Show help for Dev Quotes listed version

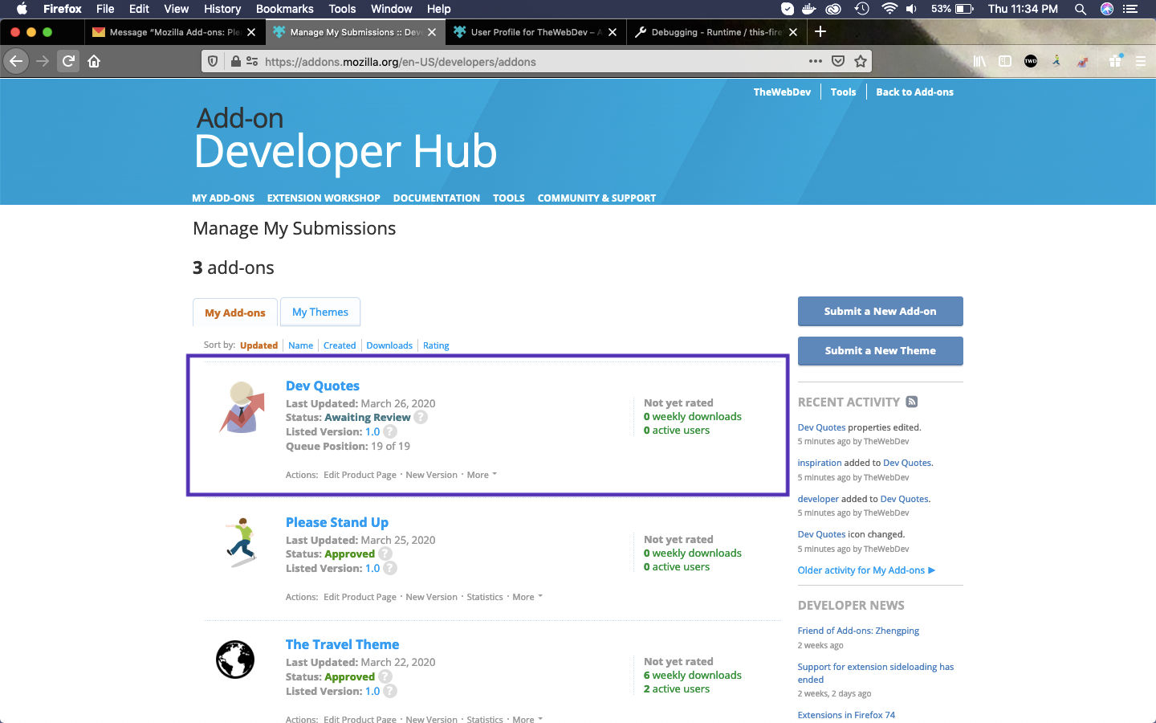[x=390, y=431]
